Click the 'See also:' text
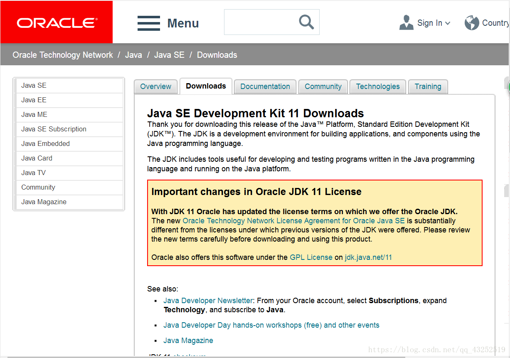The image size is (510, 358). 163,289
